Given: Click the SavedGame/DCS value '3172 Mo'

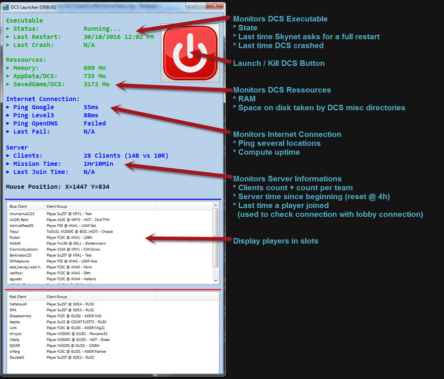Looking at the screenshot, I should (x=97, y=84).
